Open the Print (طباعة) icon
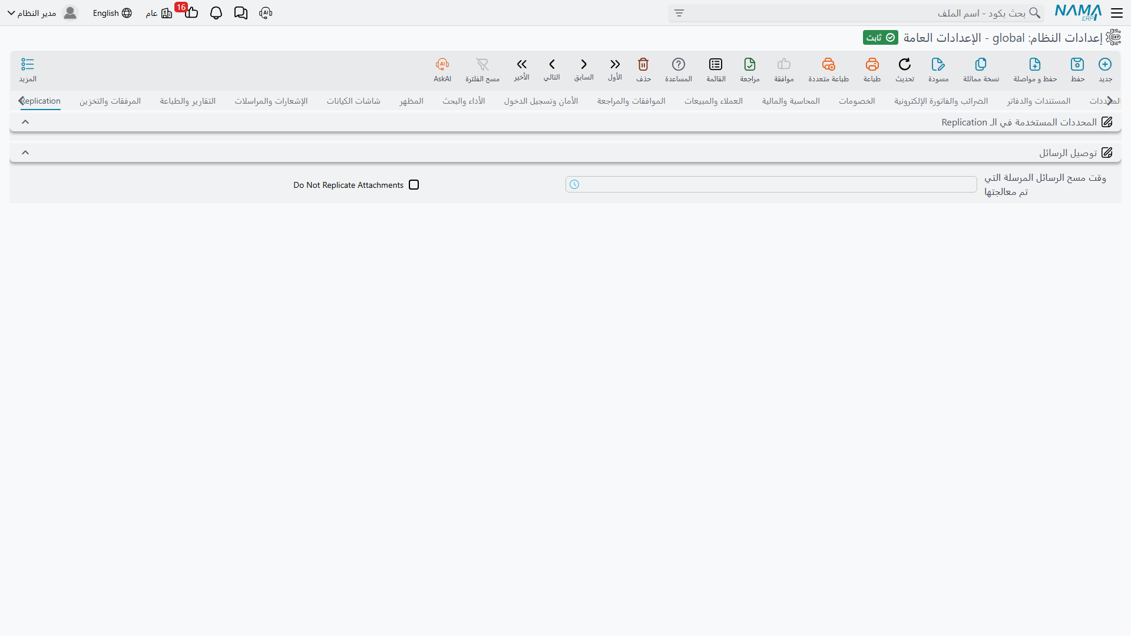Viewport: 1131px width, 636px height. (872, 64)
